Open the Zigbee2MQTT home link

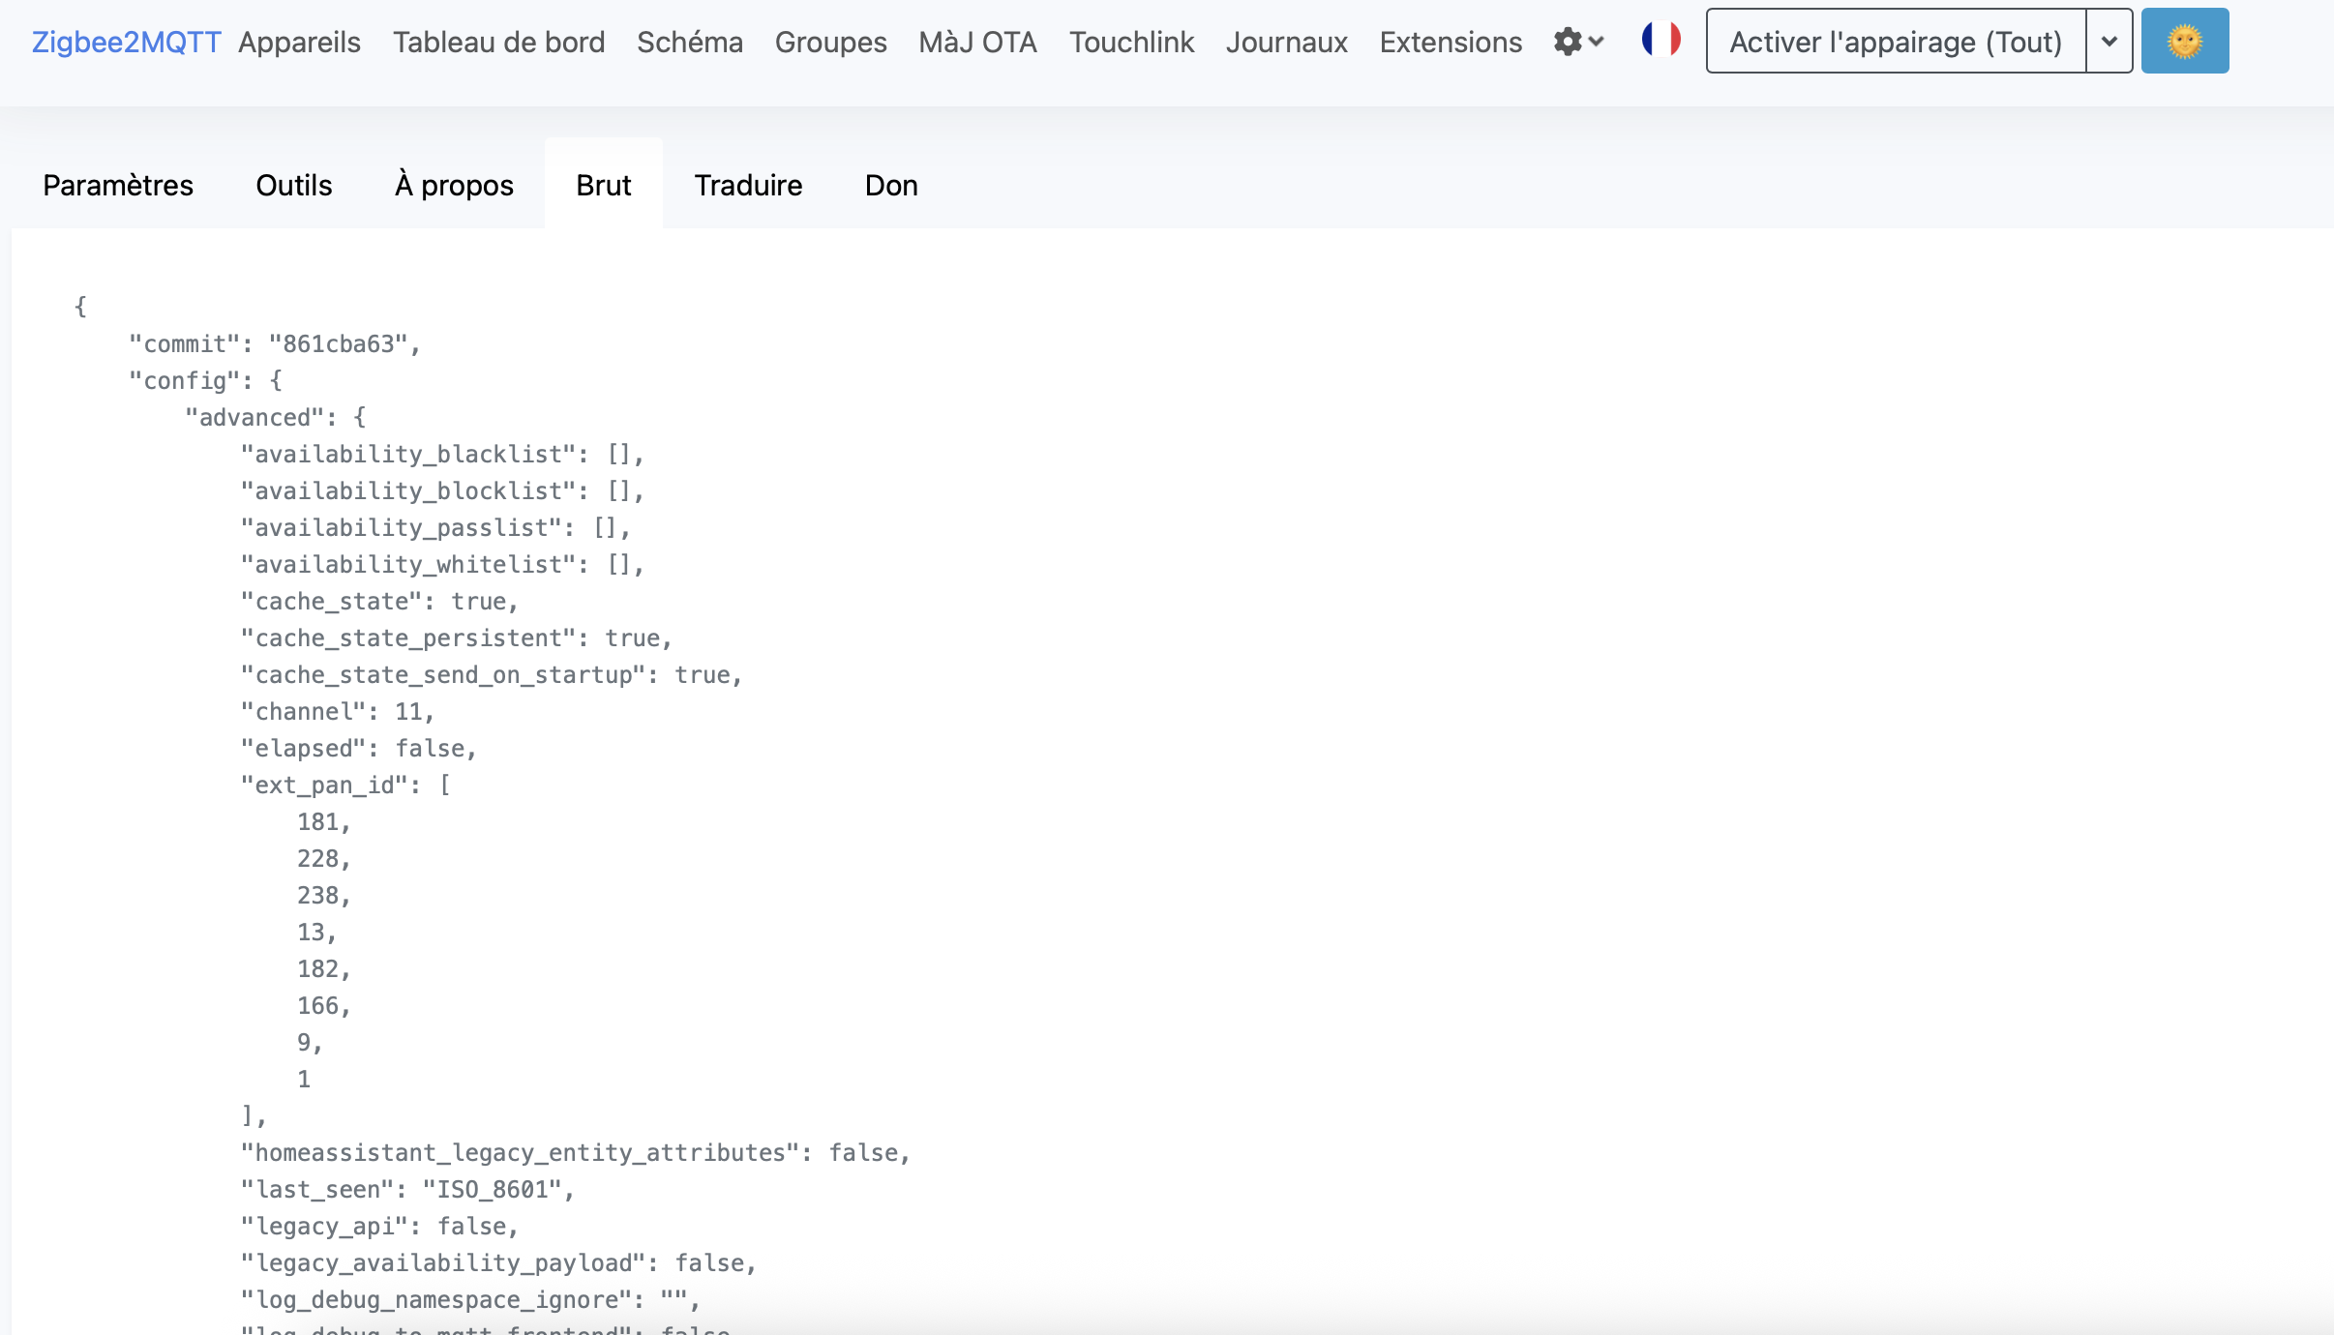[126, 42]
